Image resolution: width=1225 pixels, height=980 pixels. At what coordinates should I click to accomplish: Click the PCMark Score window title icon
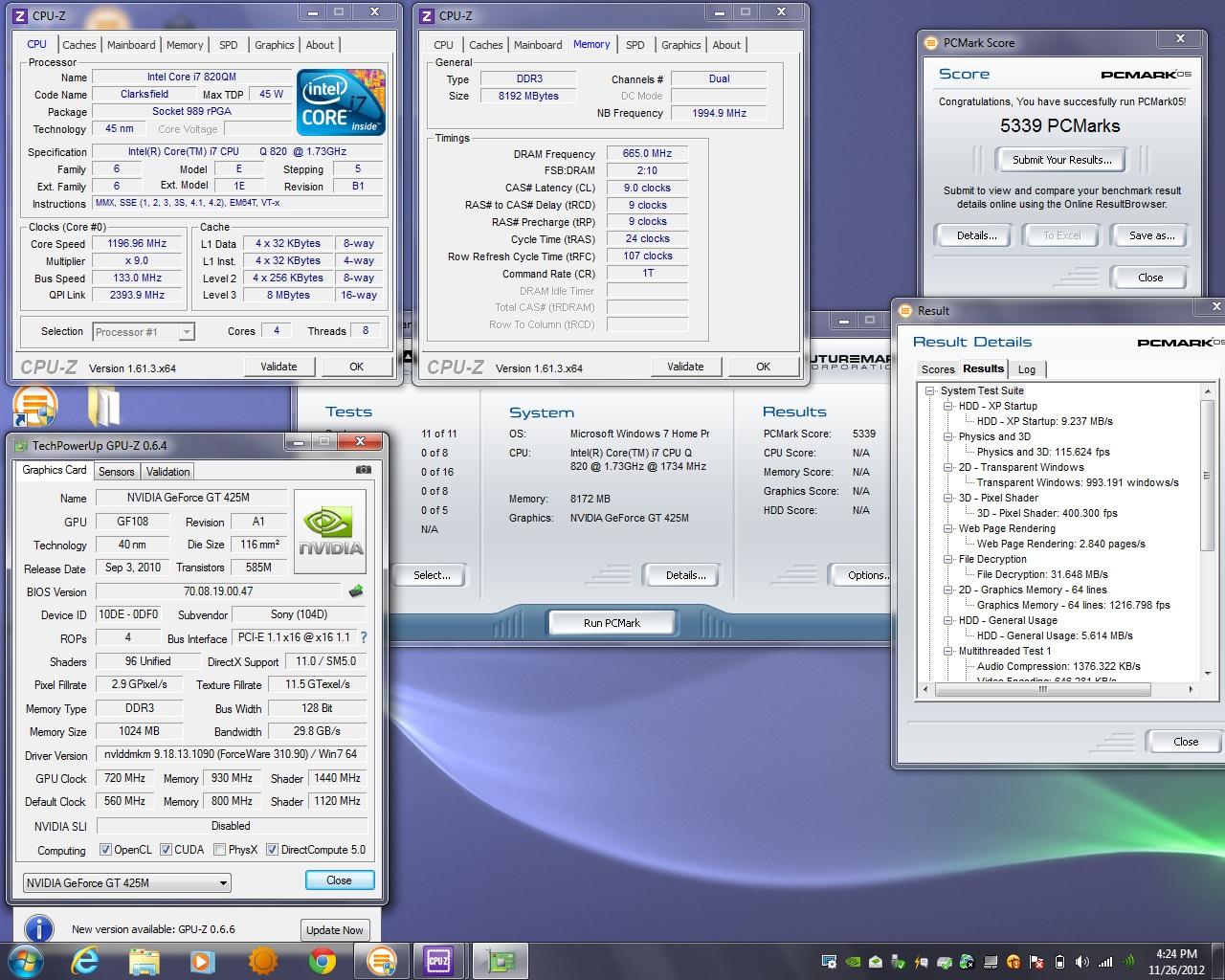click(x=931, y=43)
